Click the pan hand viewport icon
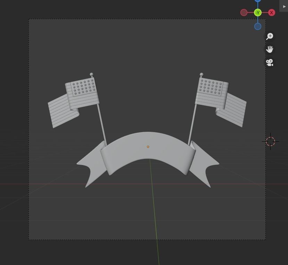The width and height of the screenshot is (288, 265). point(270,49)
